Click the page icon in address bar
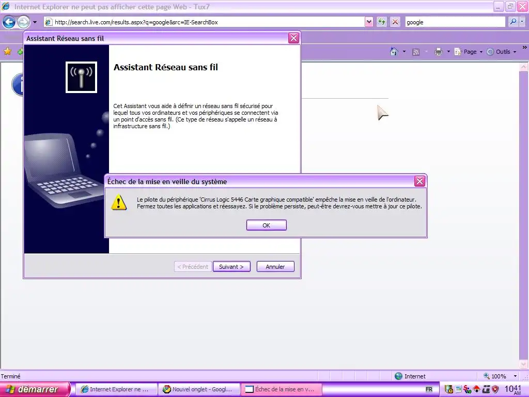 (x=49, y=22)
